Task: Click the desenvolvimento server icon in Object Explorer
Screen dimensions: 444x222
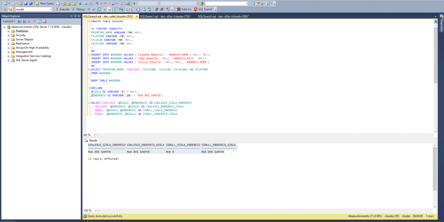Action: coord(9,27)
